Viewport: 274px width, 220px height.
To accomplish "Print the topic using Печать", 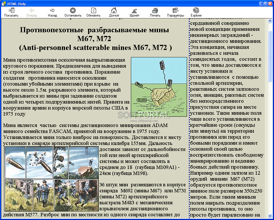I will click(x=155, y=12).
